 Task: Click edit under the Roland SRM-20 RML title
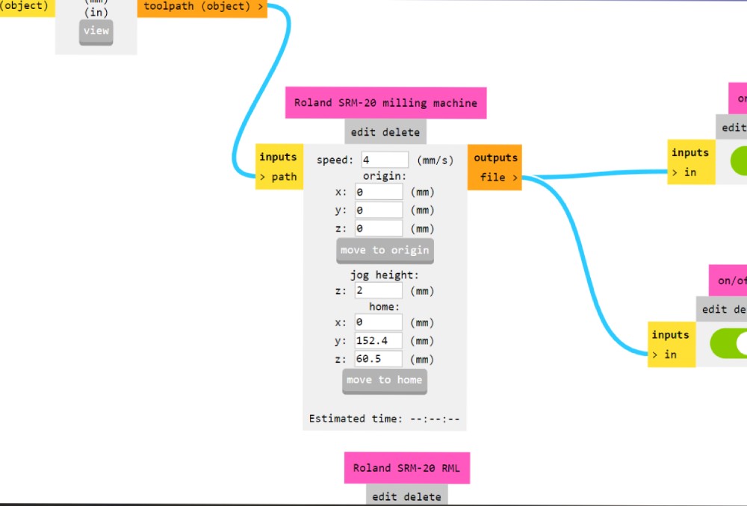tap(384, 497)
